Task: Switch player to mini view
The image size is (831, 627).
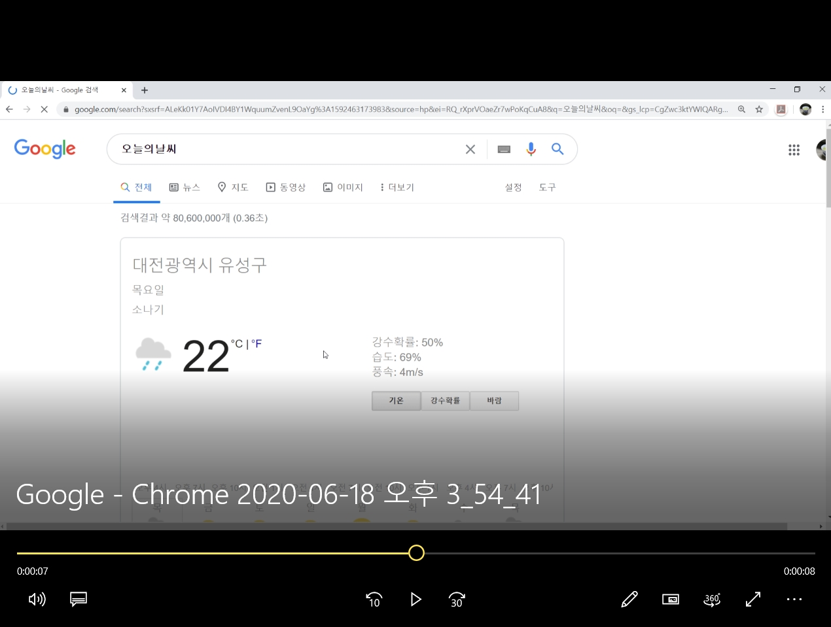Action: click(x=671, y=599)
